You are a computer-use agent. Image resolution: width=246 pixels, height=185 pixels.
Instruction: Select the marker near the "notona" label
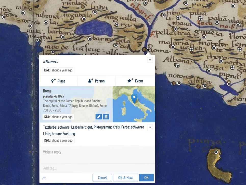click(x=179, y=83)
